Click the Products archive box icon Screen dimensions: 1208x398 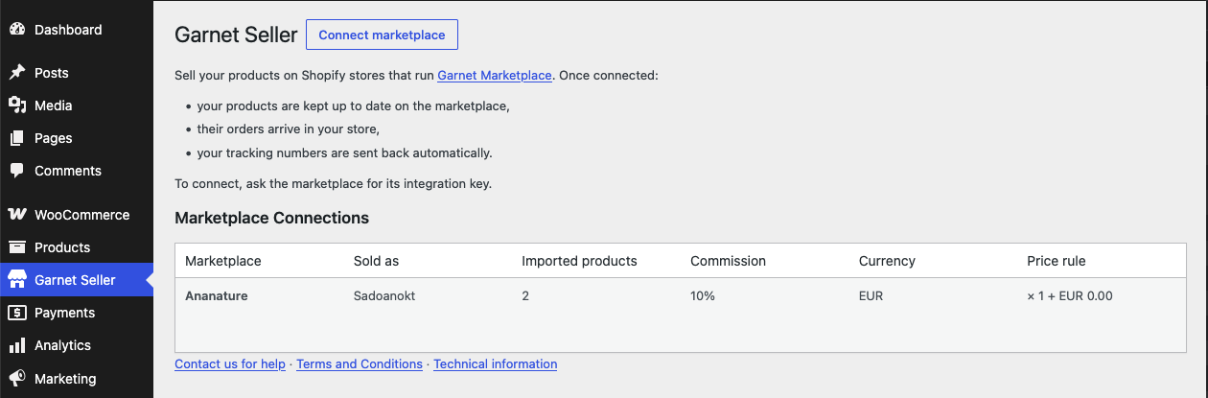coord(17,247)
